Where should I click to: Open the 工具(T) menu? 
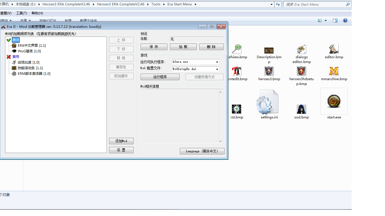tap(21, 13)
